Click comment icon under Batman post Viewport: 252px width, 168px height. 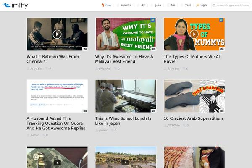(47, 68)
